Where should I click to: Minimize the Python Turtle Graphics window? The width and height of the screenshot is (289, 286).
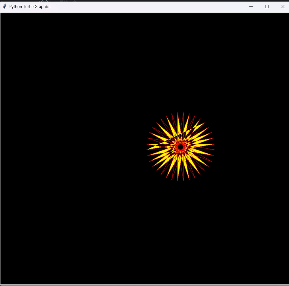point(251,6)
